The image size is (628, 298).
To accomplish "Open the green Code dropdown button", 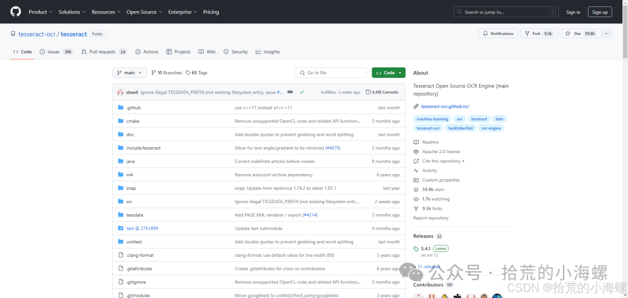I will pos(388,73).
